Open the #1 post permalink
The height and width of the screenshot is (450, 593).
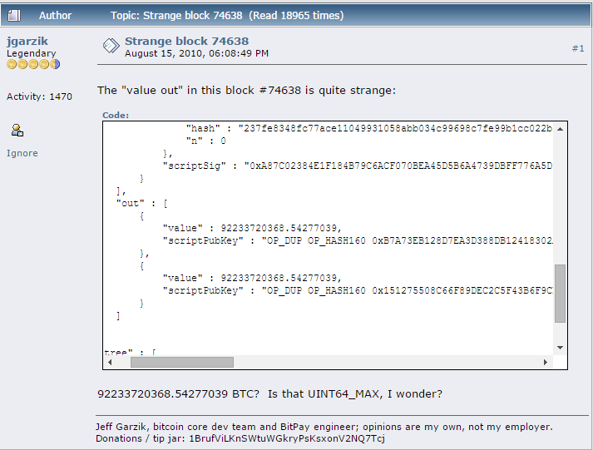[x=578, y=48]
